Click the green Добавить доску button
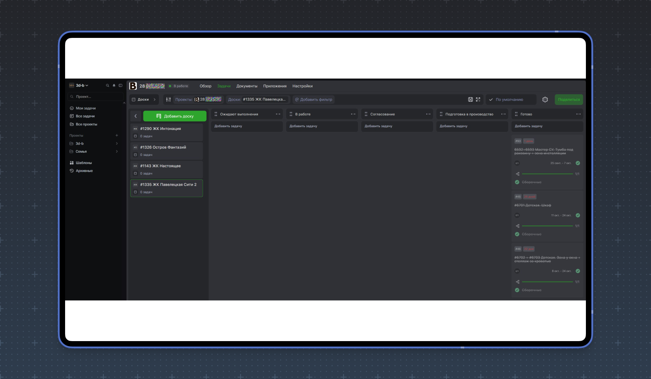This screenshot has width=651, height=379. (175, 116)
